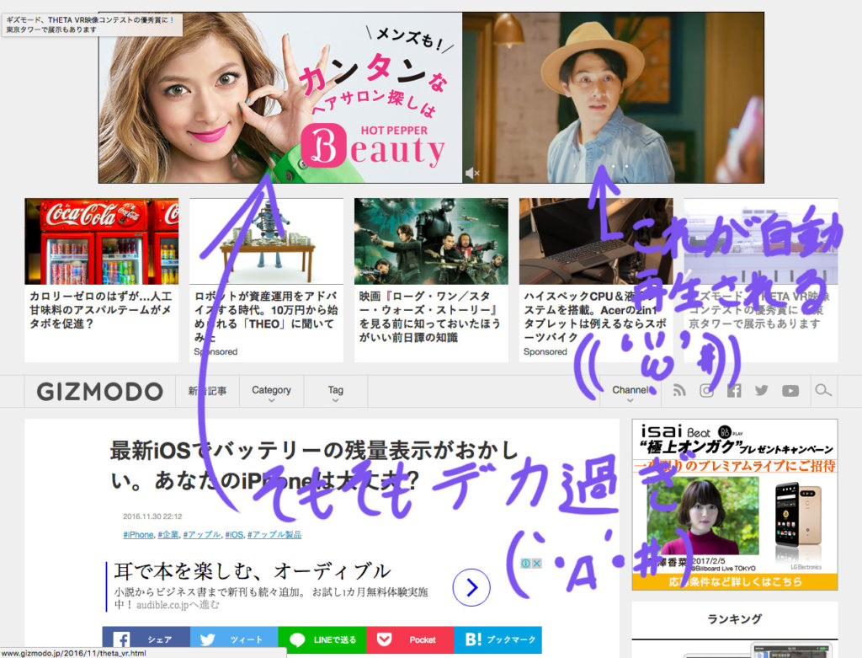Open the Acer 2in1 tablet article title
The width and height of the screenshot is (862, 658).
pyautogui.click(x=595, y=316)
